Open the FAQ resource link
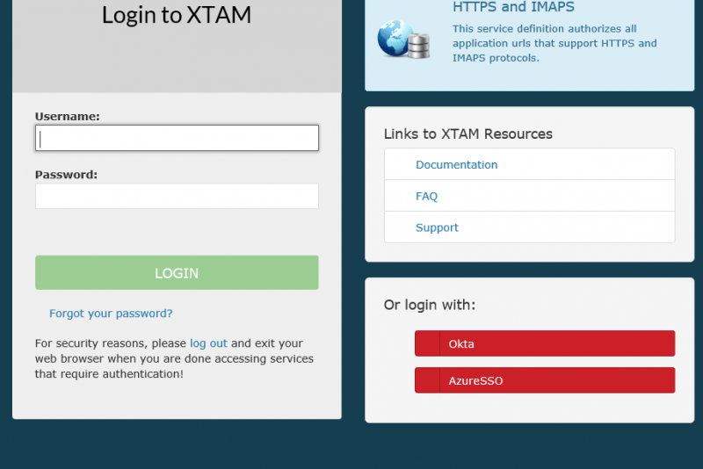This screenshot has height=469, width=703. (x=426, y=196)
